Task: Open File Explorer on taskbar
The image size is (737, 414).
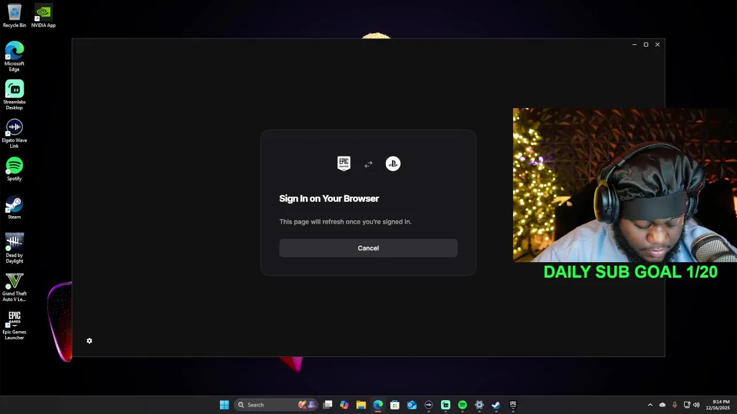Action: (361, 405)
